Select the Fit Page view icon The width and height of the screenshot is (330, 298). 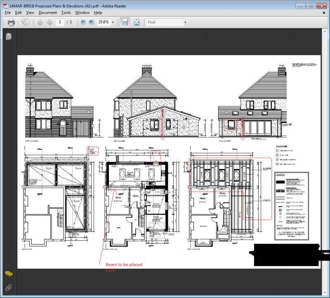point(137,22)
